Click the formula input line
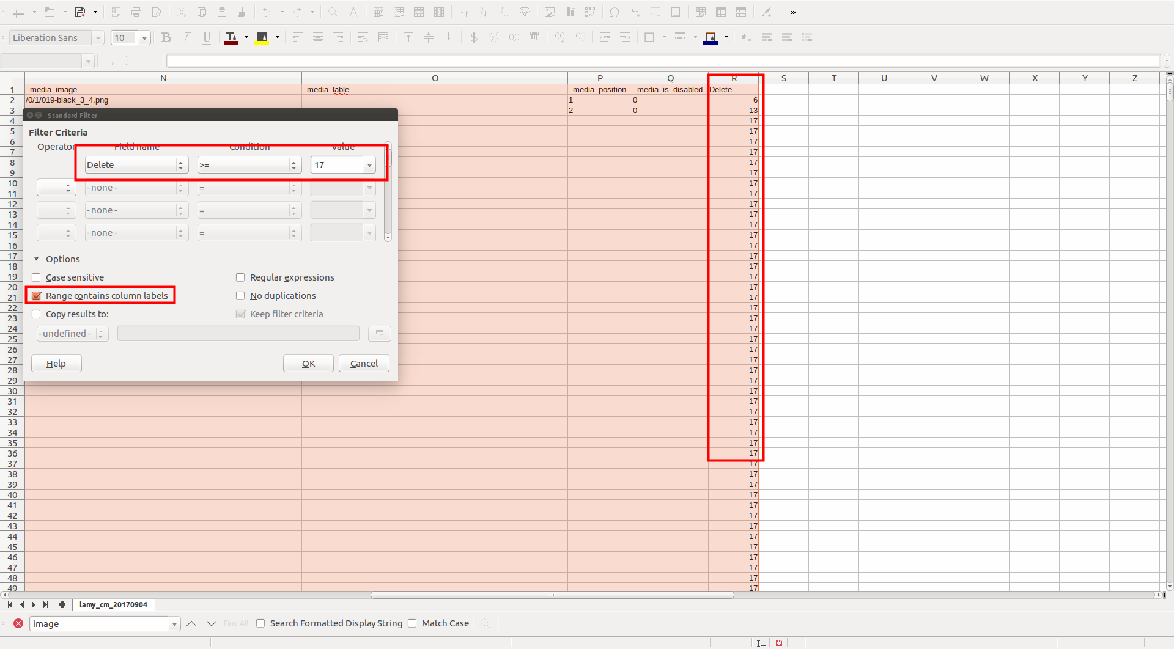This screenshot has height=649, width=1174. tap(663, 61)
